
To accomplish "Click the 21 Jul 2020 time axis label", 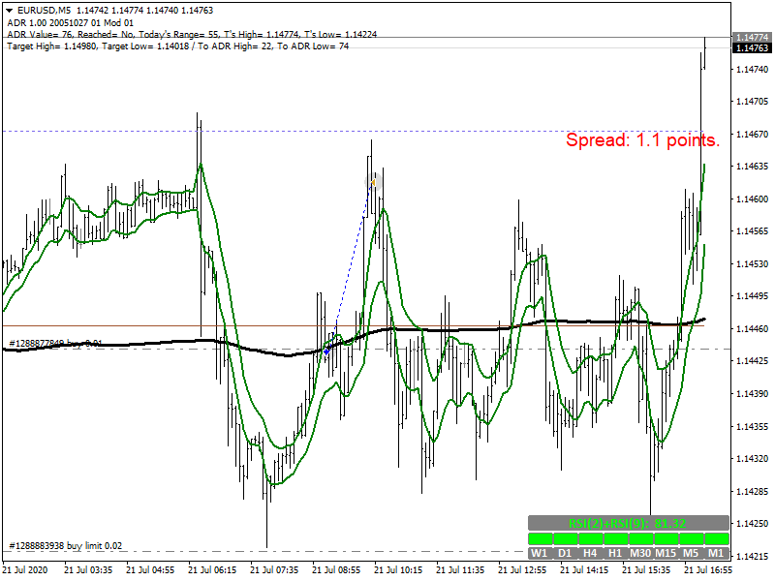I will click(25, 570).
